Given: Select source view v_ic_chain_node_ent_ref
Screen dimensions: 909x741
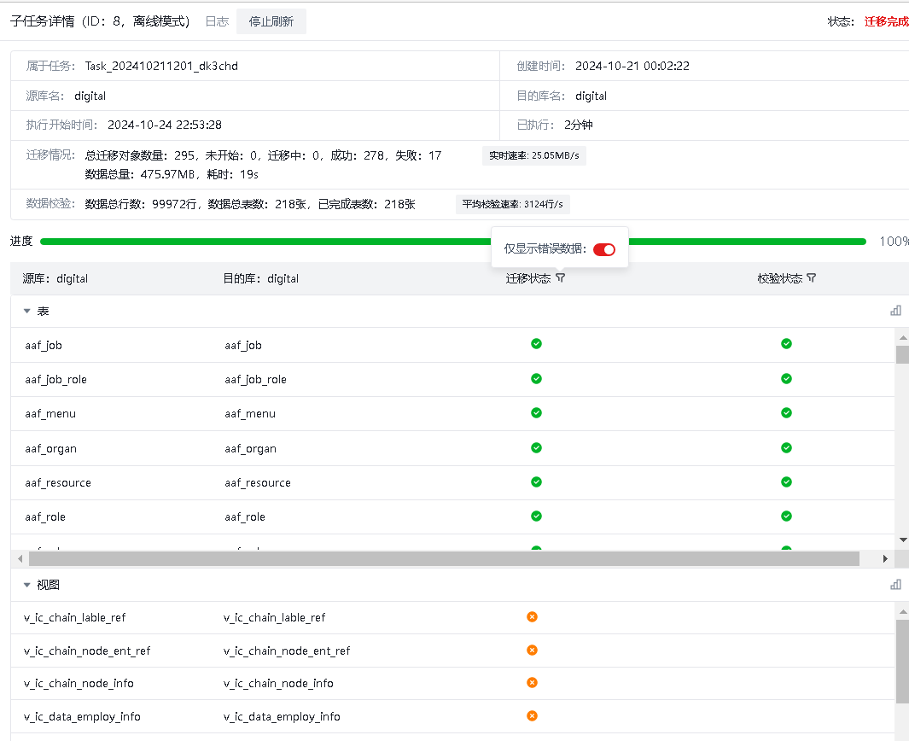Looking at the screenshot, I should pyautogui.click(x=87, y=651).
